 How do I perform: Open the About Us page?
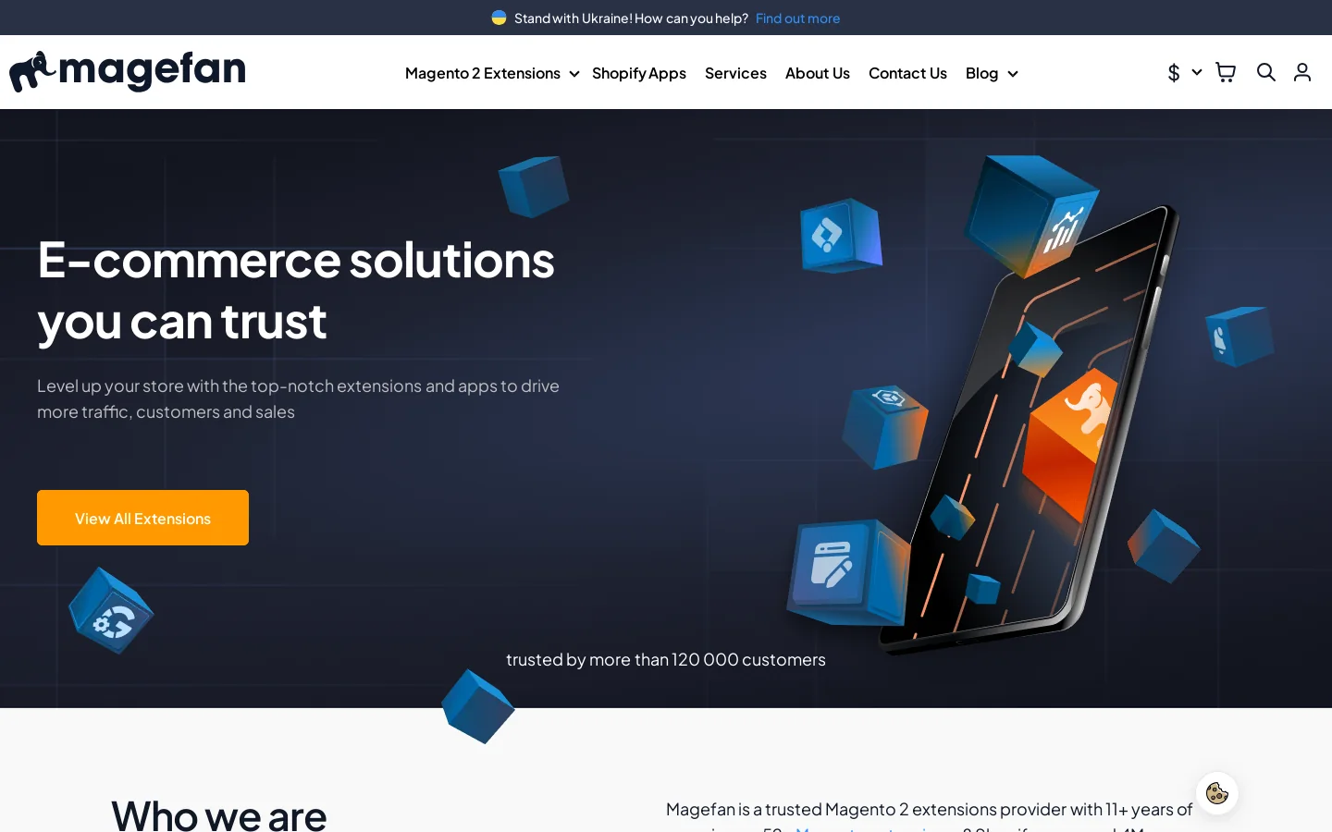point(818,73)
